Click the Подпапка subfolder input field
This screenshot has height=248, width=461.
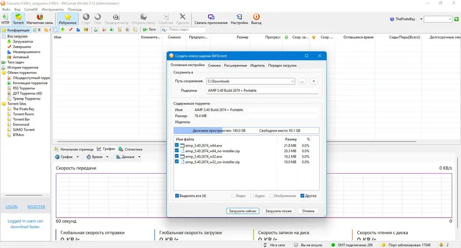pos(262,91)
